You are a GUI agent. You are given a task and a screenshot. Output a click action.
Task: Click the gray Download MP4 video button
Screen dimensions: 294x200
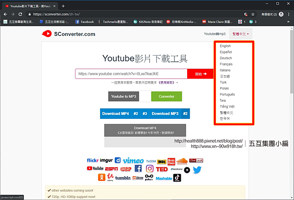coord(145,130)
